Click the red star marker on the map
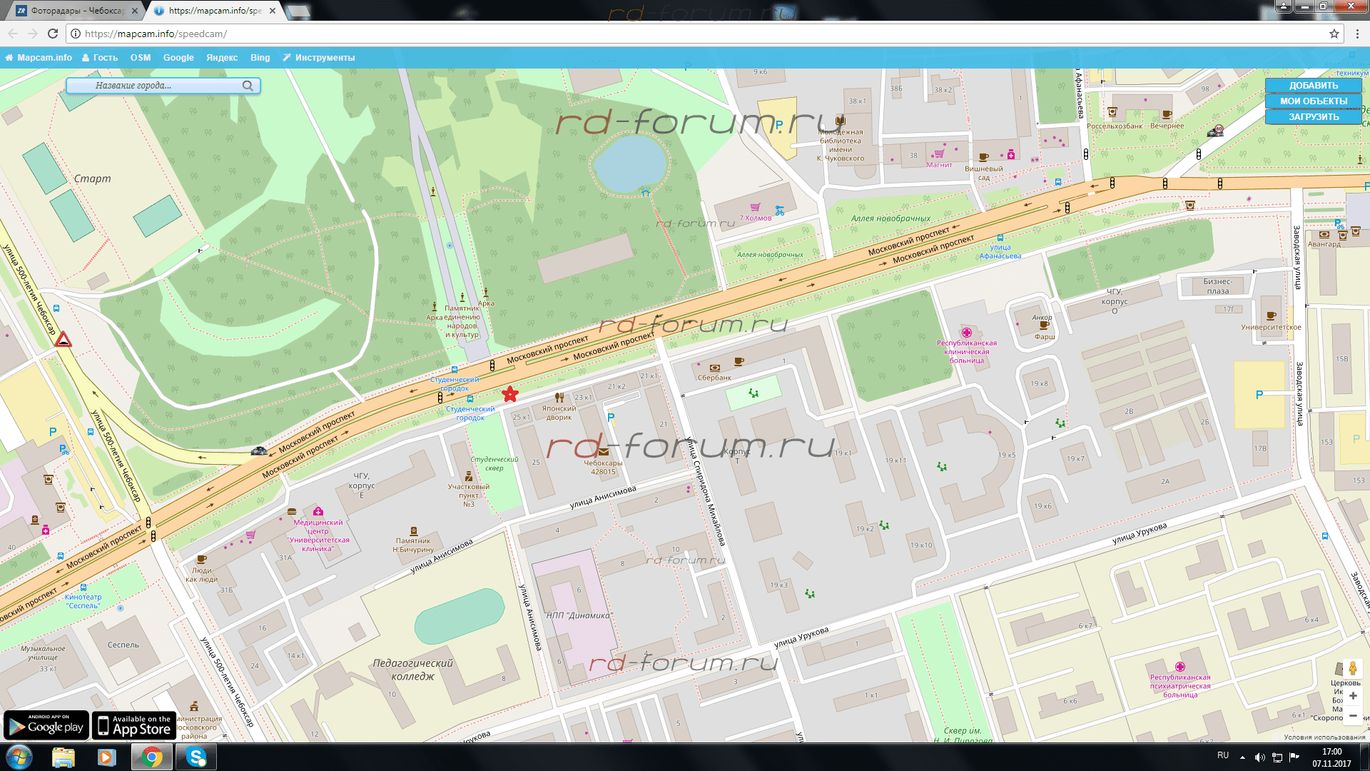 pos(509,394)
